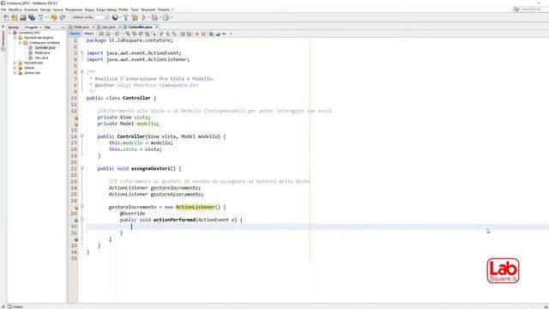549x309 pixels.
Task: Click the Start Macro Recording red icon
Action: (x=196, y=33)
